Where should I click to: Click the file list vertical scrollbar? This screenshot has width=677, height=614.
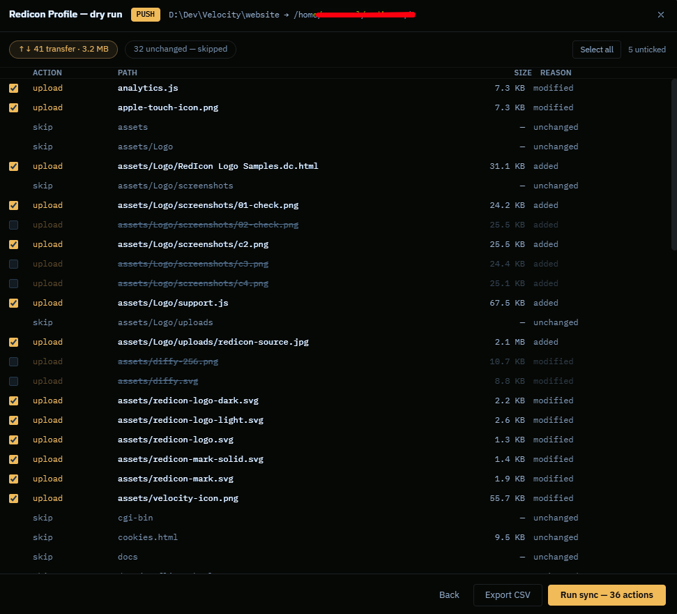click(x=674, y=164)
